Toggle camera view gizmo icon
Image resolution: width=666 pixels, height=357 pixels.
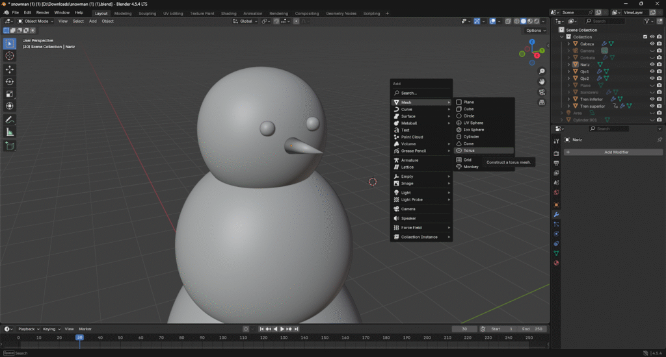click(542, 92)
